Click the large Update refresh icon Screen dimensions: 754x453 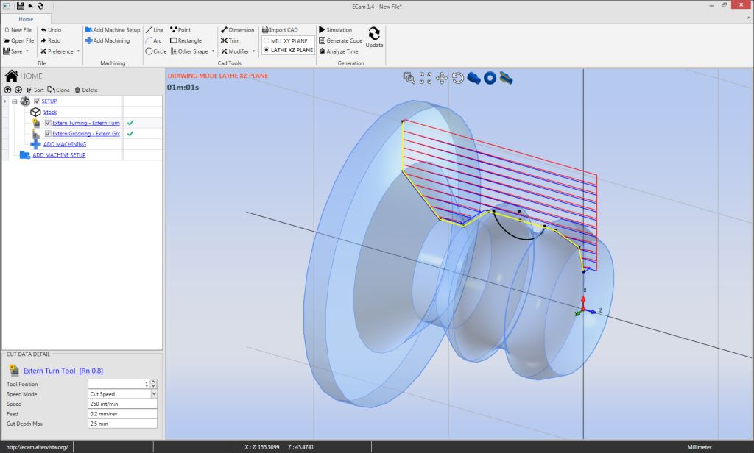pos(374,34)
